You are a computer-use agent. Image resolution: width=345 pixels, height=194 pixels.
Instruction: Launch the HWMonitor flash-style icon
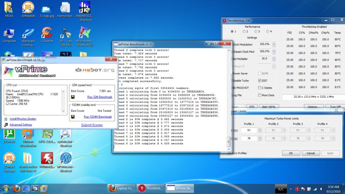pyautogui.click(x=47, y=160)
